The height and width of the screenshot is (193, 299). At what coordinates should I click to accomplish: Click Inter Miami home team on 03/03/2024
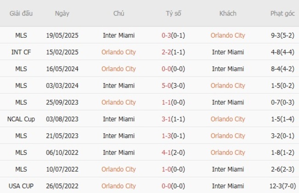(x=119, y=86)
